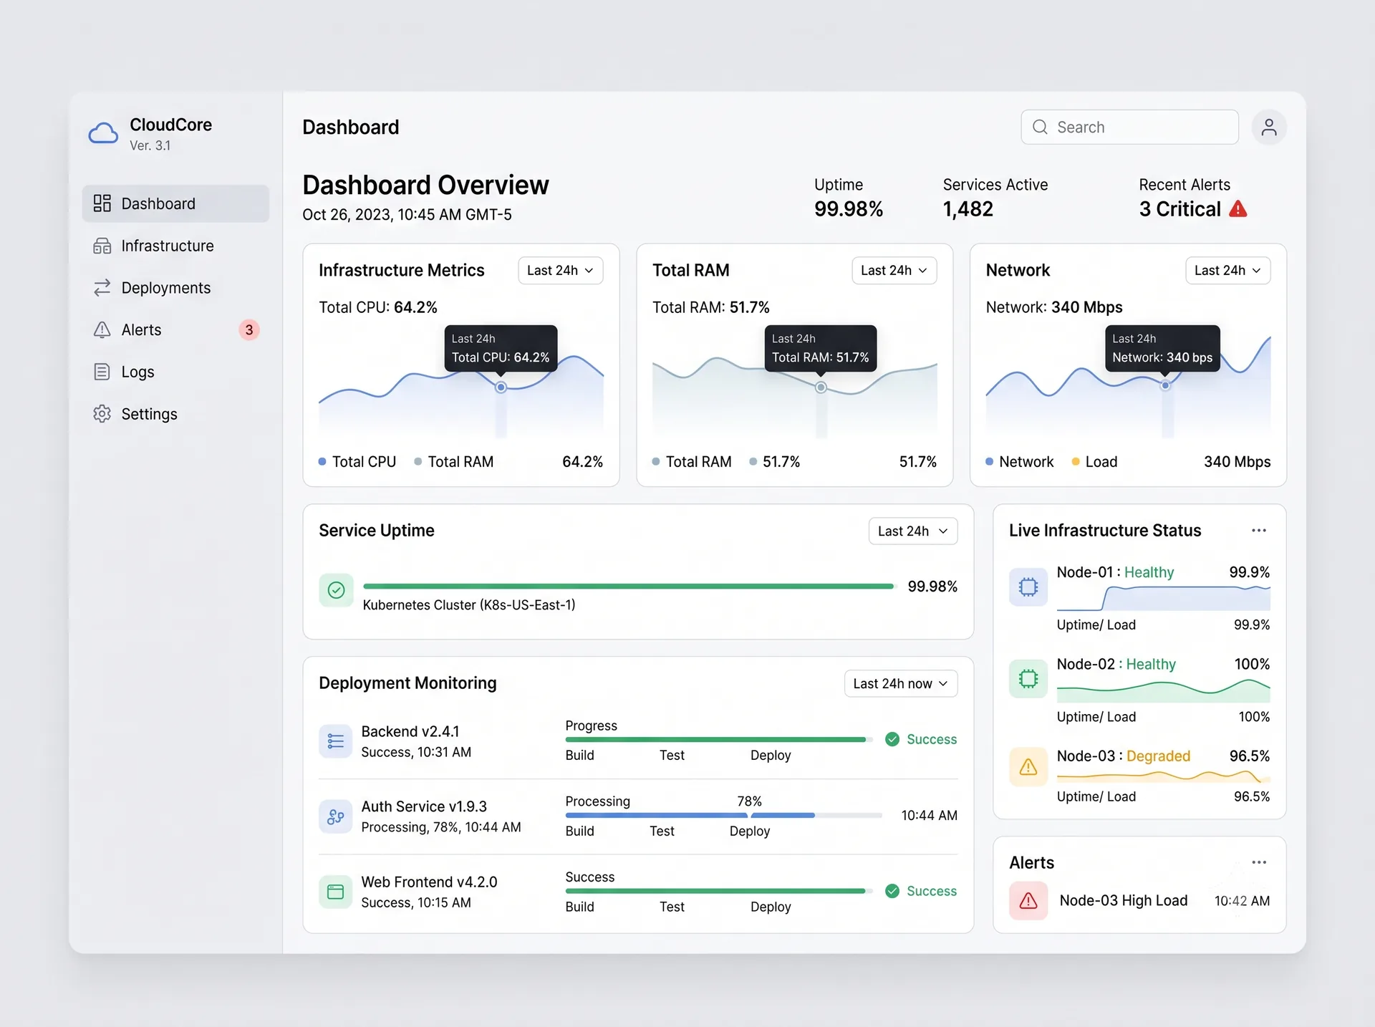Open Infrastructure Metrics Last 24h dropdown
This screenshot has height=1027, width=1375.
(x=561, y=271)
